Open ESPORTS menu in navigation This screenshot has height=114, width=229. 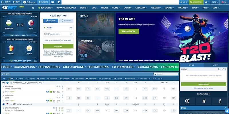tap(169, 8)
